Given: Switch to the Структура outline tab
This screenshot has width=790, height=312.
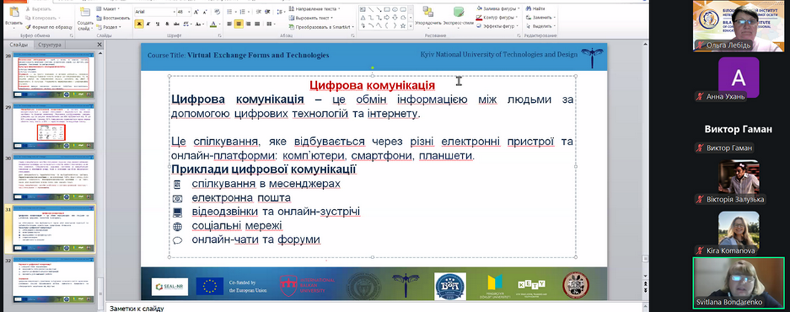Looking at the screenshot, I should 49,45.
